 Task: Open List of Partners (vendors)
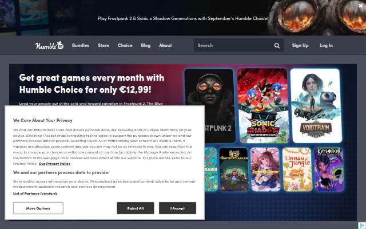tap(35, 194)
